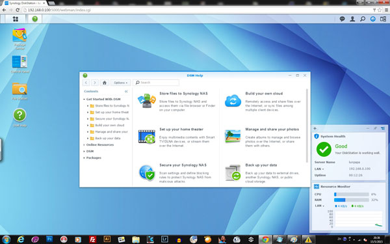390x244 pixels.
Task: Click the DSM Help search field
Action: coord(156,83)
